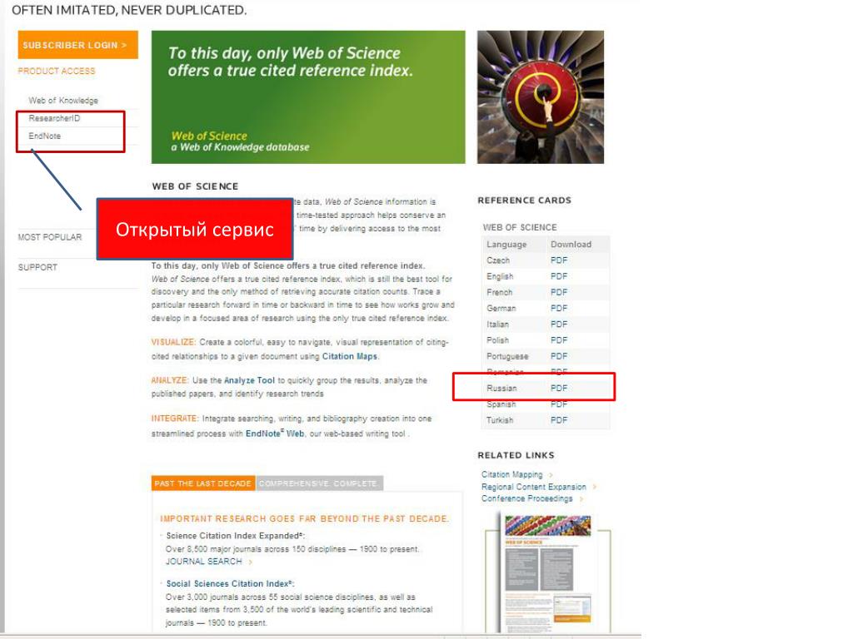Click the English language row label

point(500,276)
